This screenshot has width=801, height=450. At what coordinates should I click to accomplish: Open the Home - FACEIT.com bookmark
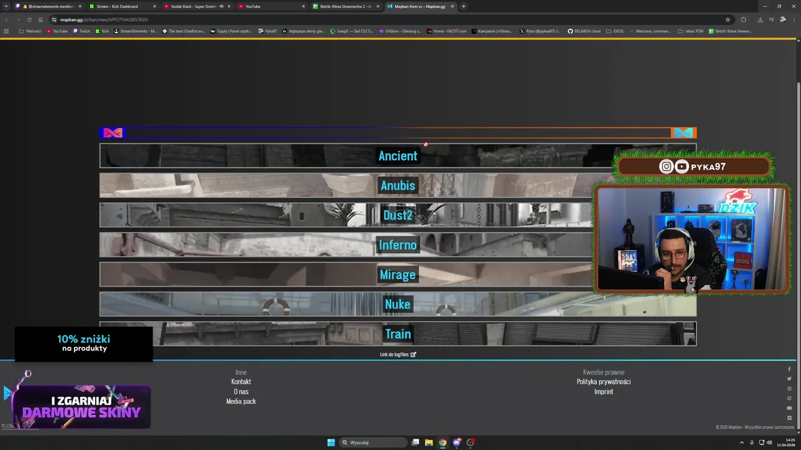446,31
